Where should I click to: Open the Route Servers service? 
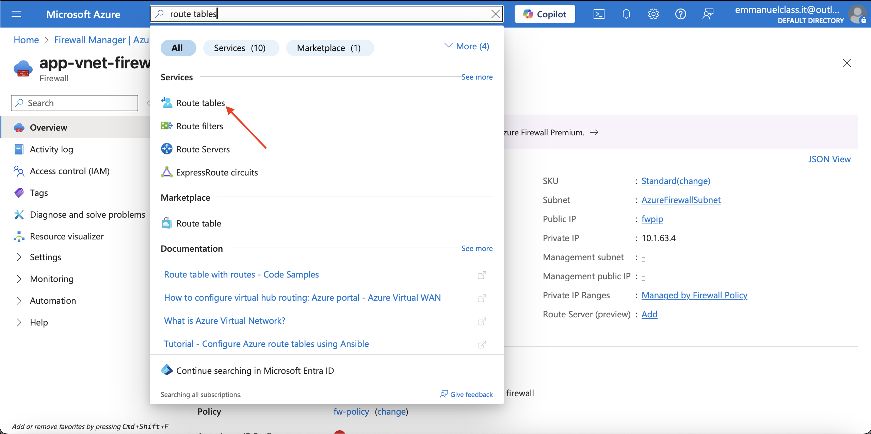203,149
